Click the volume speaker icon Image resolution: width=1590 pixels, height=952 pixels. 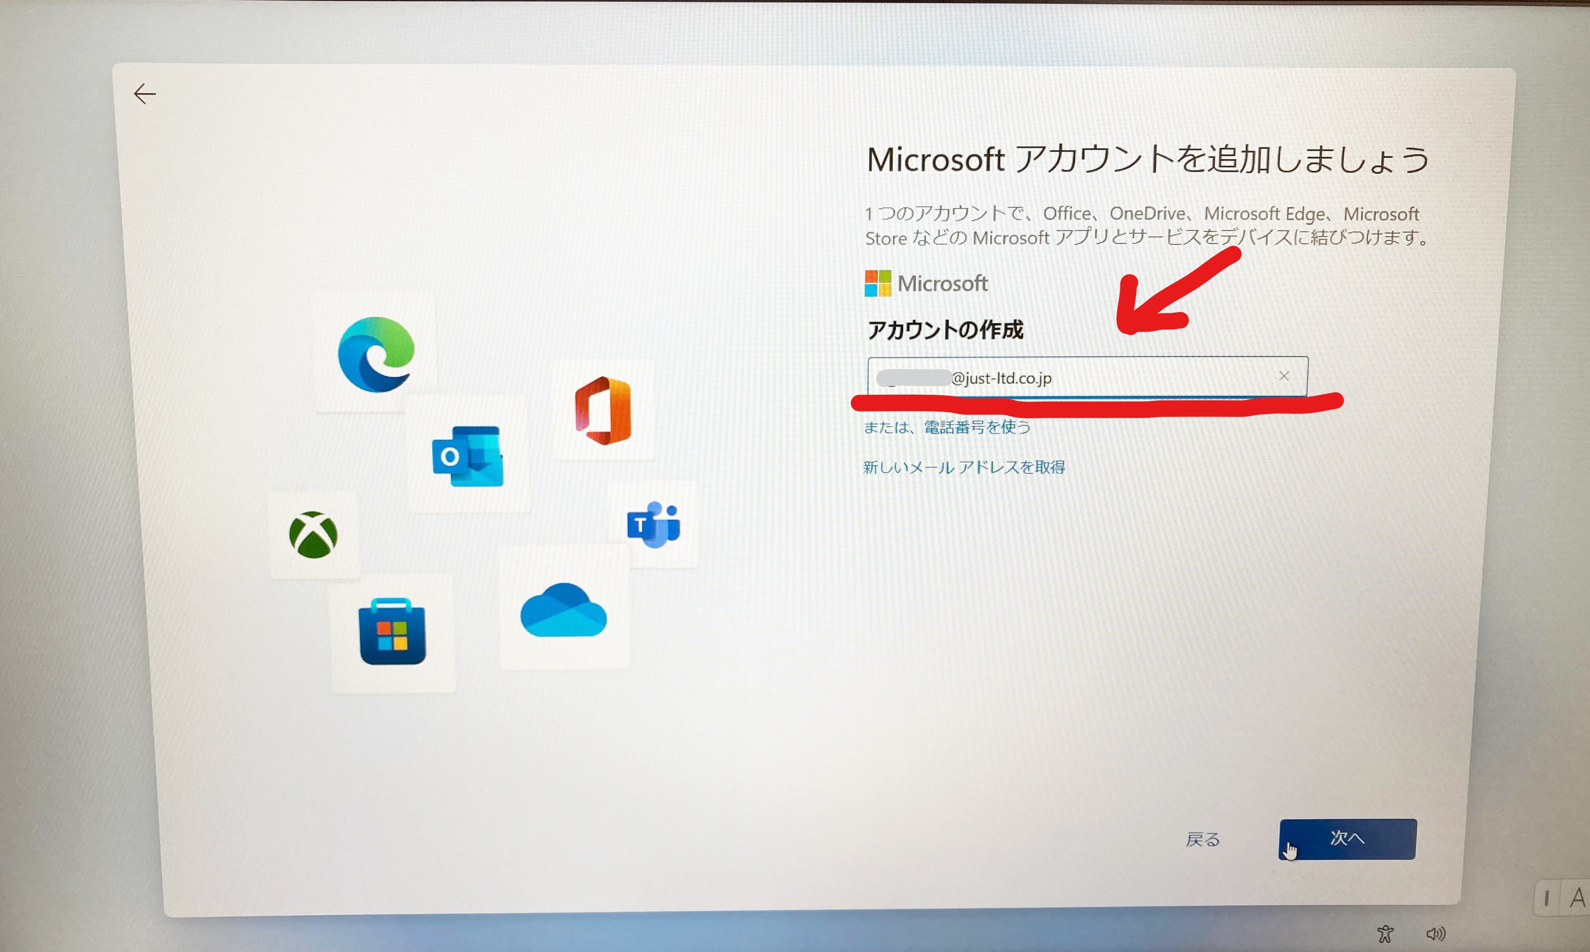pyautogui.click(x=1435, y=933)
